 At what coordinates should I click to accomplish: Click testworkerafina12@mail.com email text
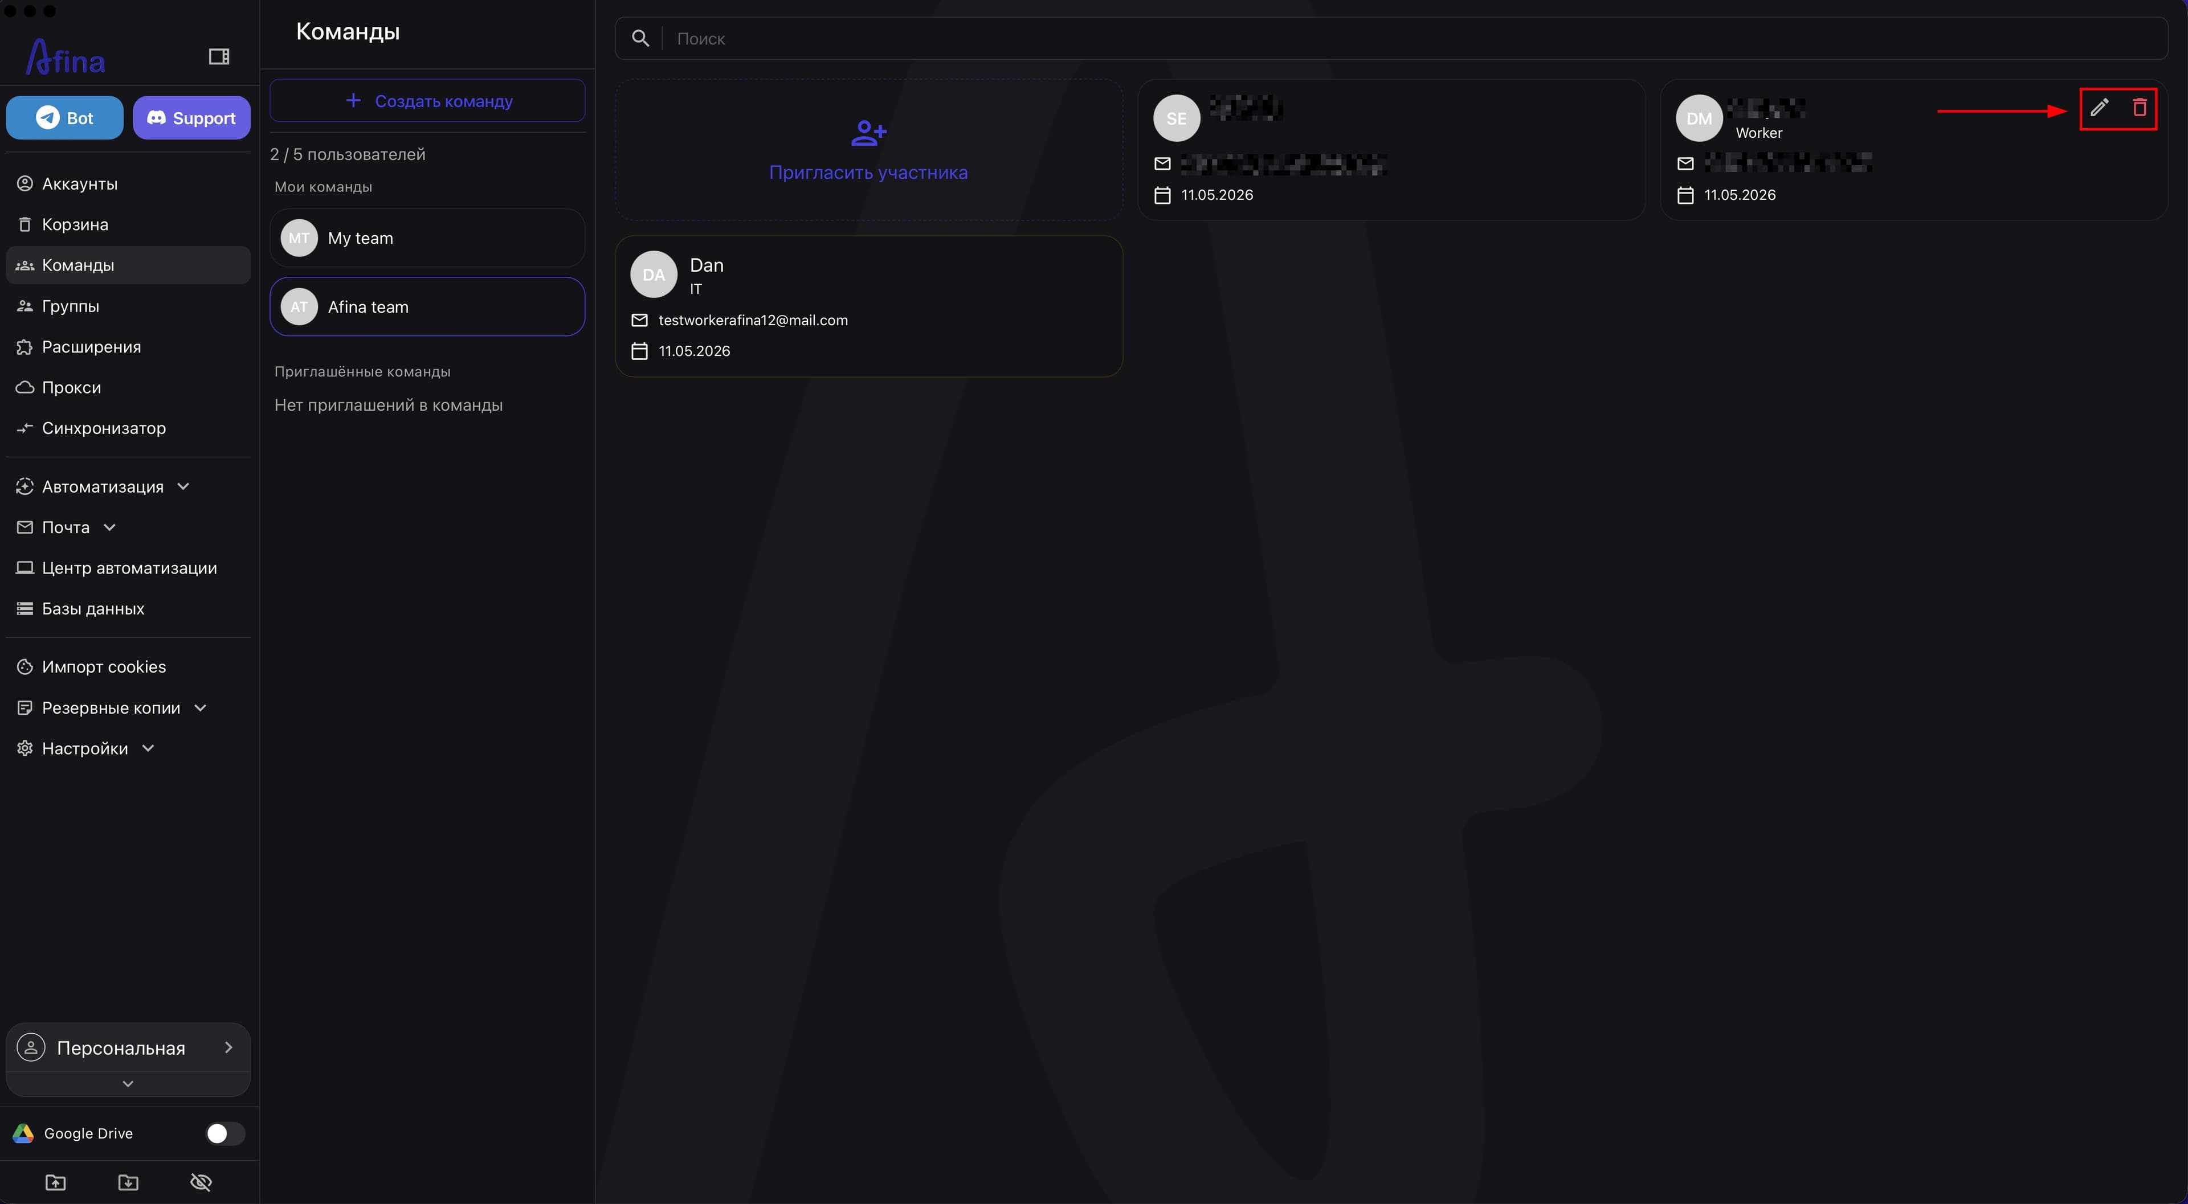click(x=753, y=320)
